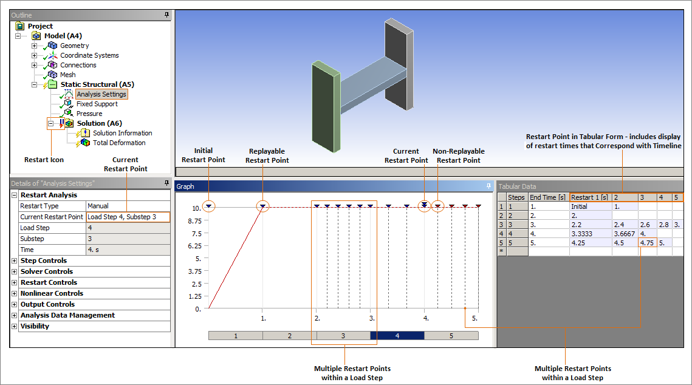Viewport: 692px width, 385px height.
Task: Select load step 4 in timeline bar
Action: [397, 335]
